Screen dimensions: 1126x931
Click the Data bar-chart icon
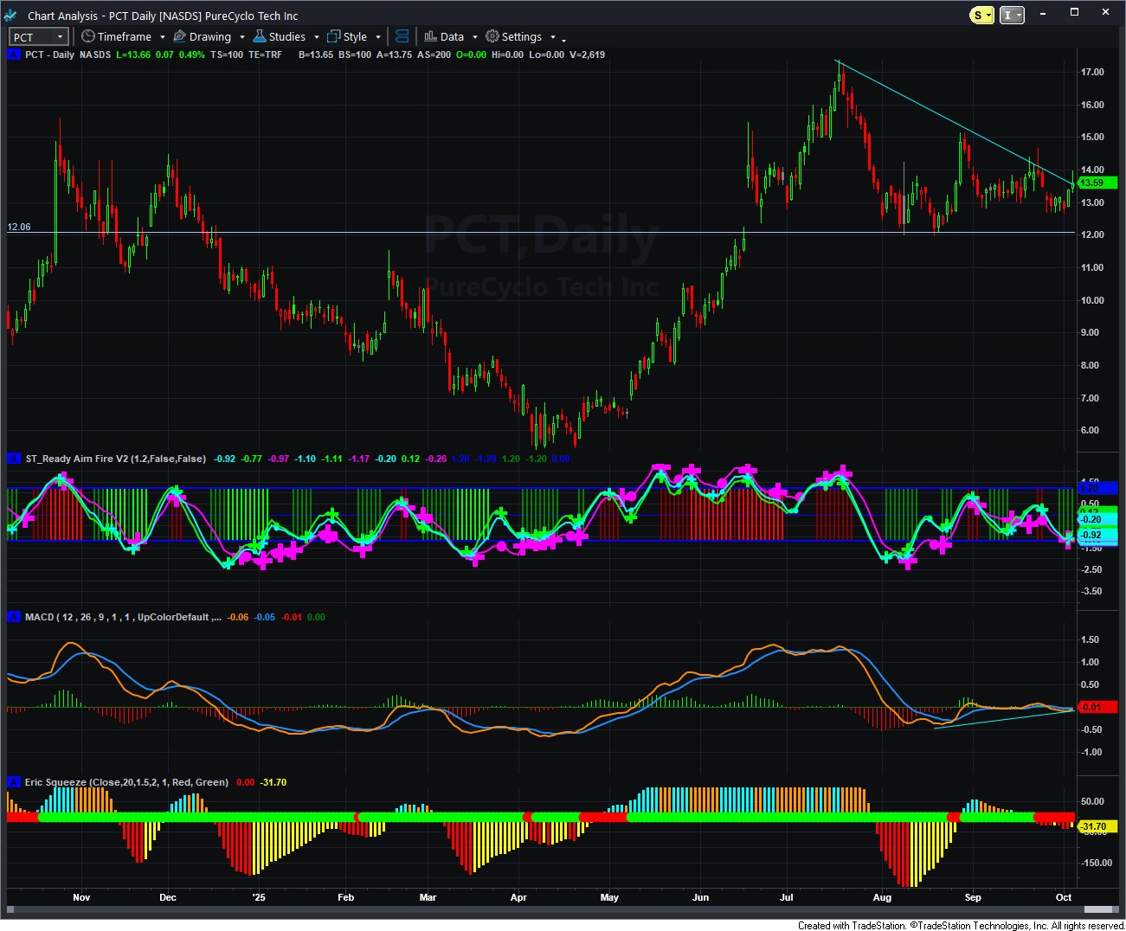[430, 36]
